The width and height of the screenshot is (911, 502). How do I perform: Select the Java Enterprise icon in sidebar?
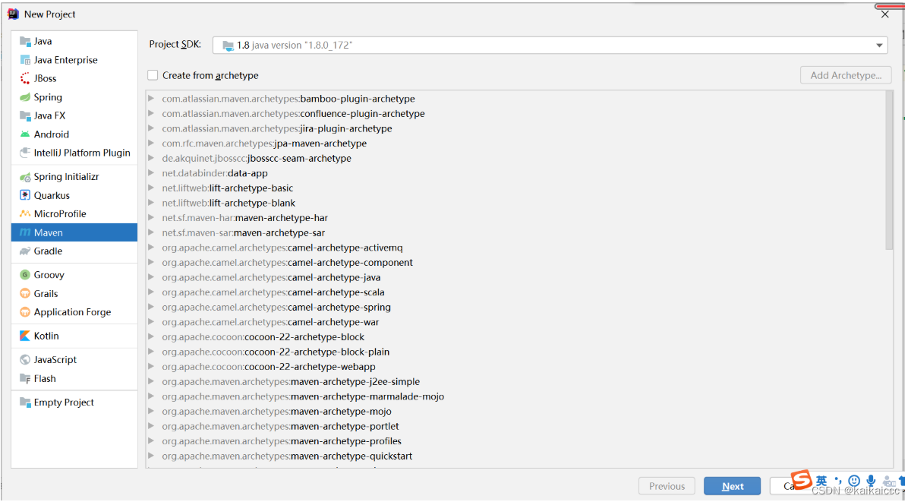pyautogui.click(x=26, y=60)
